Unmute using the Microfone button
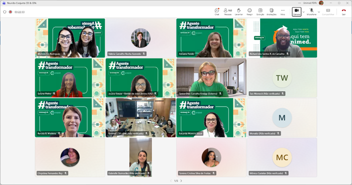The width and height of the screenshot is (352, 185). click(311, 12)
